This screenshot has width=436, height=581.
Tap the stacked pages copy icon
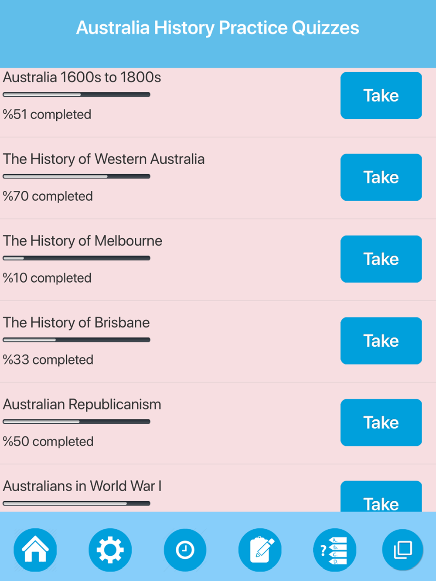(403, 550)
